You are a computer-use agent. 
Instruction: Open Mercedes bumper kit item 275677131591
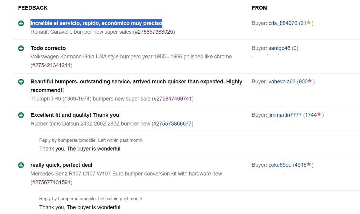coord(52,182)
